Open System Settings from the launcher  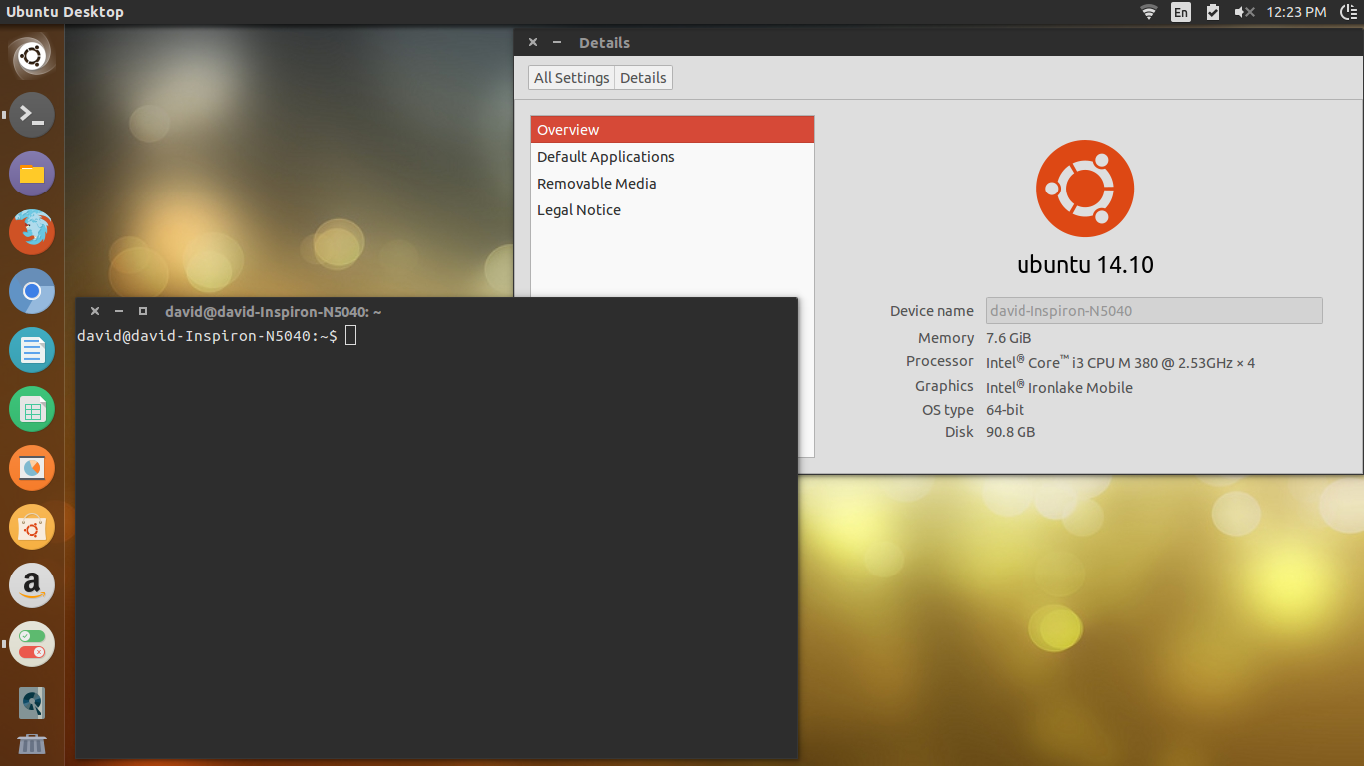click(x=31, y=644)
